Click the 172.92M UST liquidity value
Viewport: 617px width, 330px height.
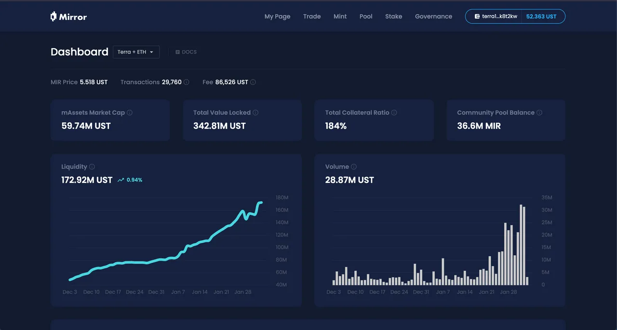[x=87, y=180]
